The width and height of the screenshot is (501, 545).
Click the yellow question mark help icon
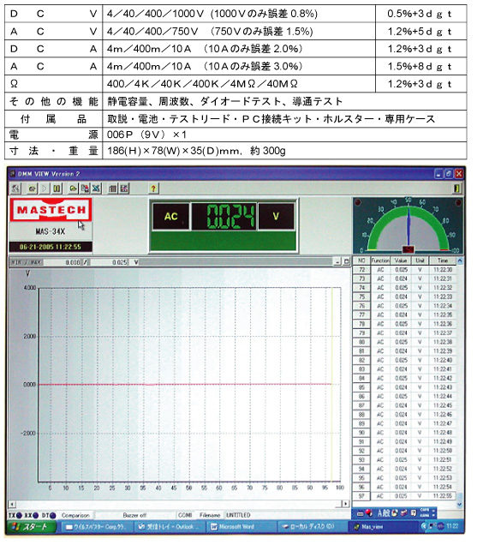tap(153, 189)
